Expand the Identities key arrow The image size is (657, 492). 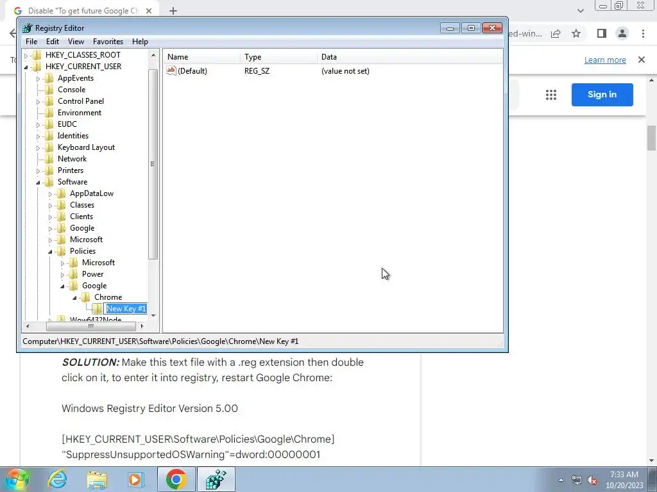click(x=38, y=136)
